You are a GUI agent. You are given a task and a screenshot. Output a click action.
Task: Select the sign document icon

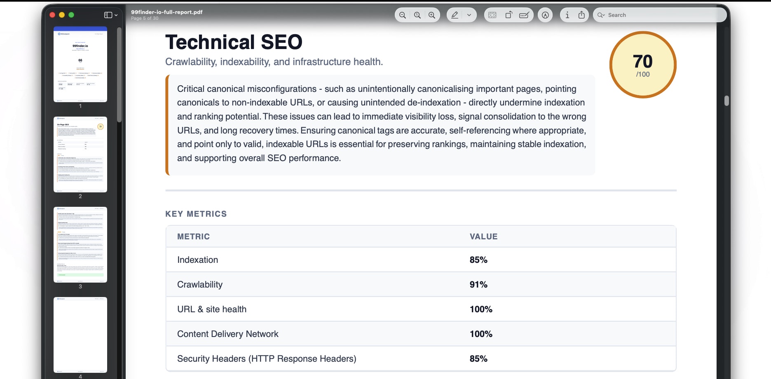pyautogui.click(x=545, y=15)
